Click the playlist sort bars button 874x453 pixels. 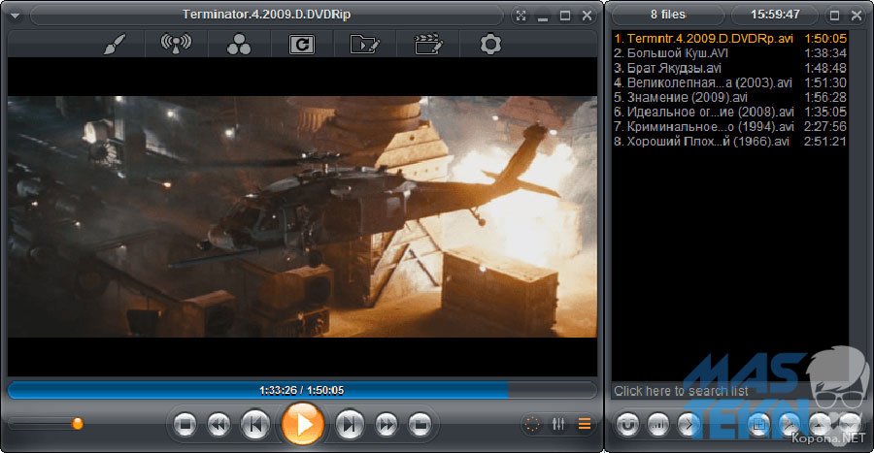658,425
